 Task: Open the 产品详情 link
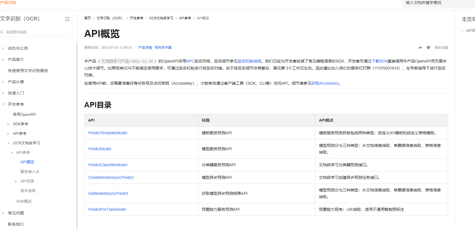point(145,48)
